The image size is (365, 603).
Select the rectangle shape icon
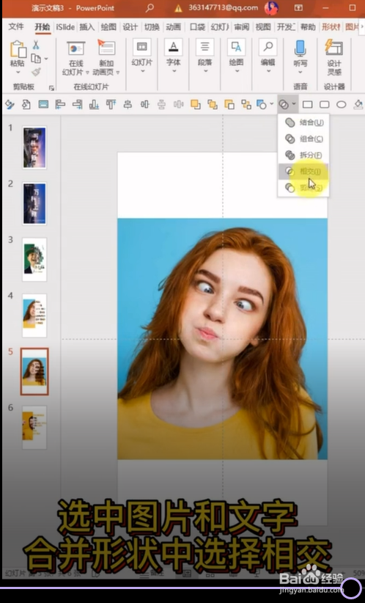point(307,104)
